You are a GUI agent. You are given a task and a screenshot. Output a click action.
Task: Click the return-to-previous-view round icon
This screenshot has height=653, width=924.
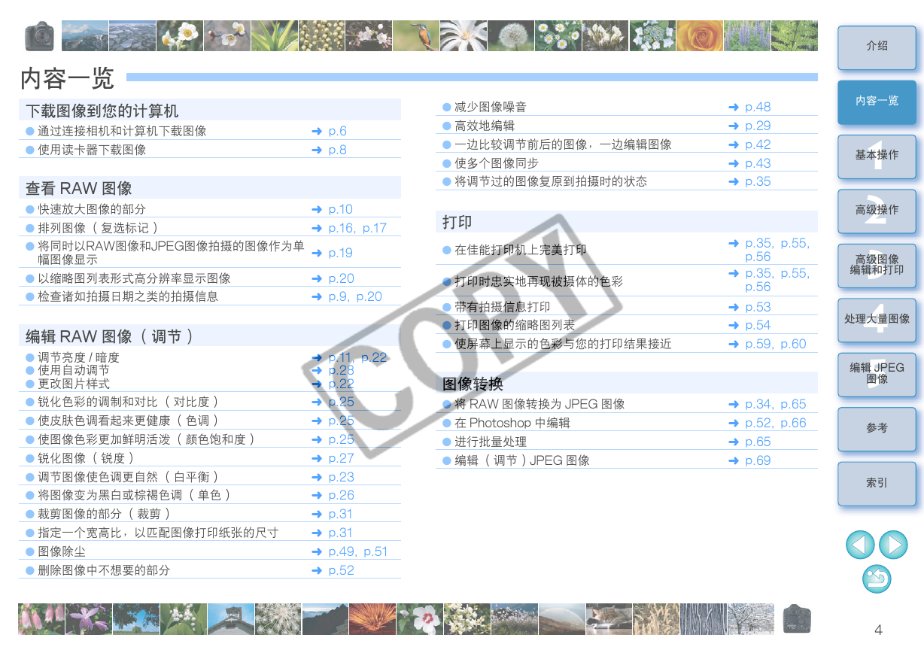click(877, 579)
